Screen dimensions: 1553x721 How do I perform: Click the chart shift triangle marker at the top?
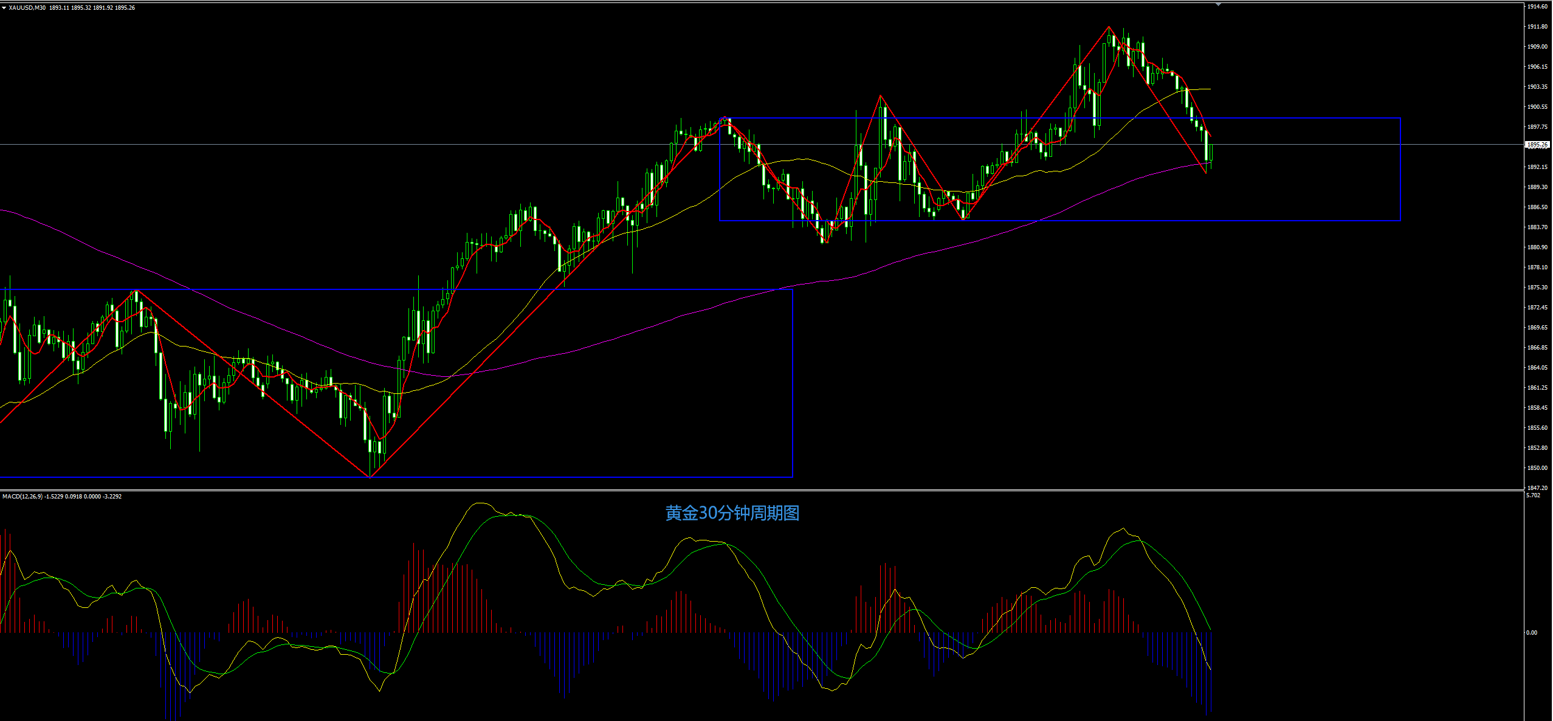(x=1218, y=4)
